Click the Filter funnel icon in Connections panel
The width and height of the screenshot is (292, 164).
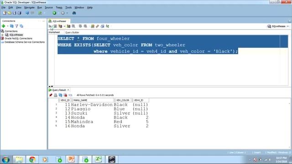coord(16,26)
